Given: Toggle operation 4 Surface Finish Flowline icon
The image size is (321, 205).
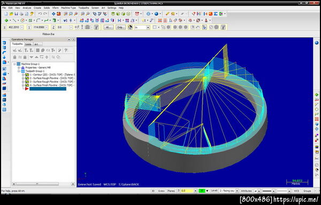Looking at the screenshot, I should [27, 85].
